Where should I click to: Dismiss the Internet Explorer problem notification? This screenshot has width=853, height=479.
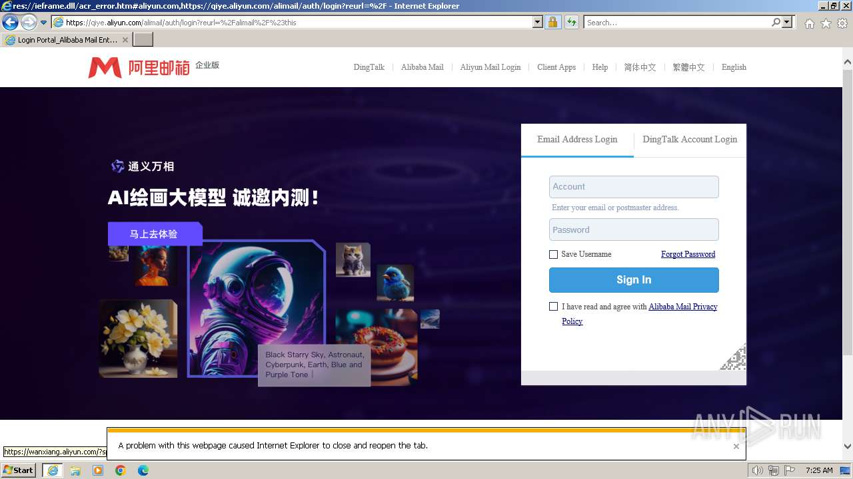736,446
